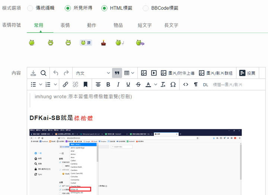Switch to 物品 emoticon tab
This screenshot has width=268, height=195.
(118, 25)
